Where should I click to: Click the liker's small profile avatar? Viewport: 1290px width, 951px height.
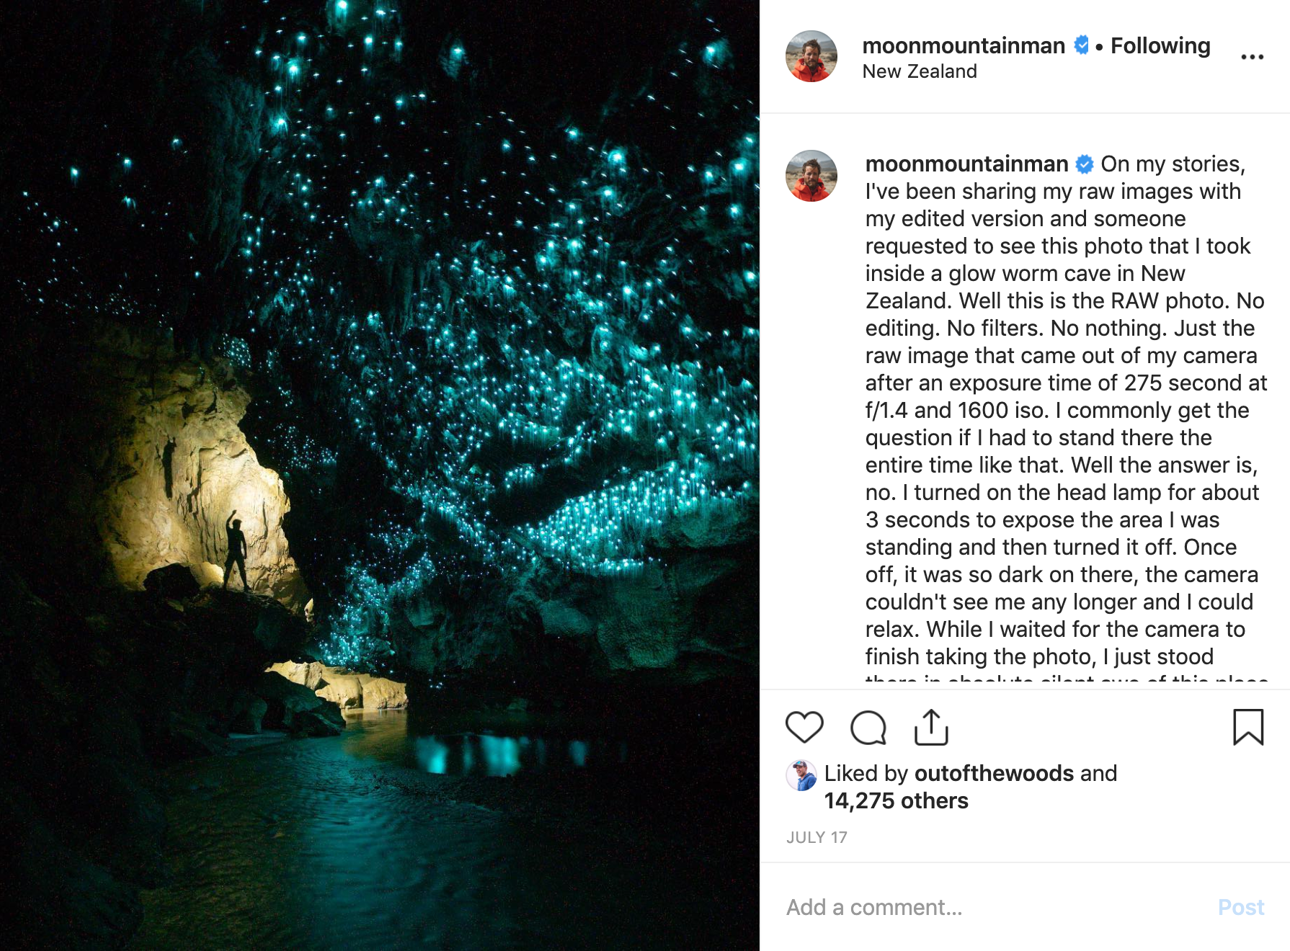(801, 775)
